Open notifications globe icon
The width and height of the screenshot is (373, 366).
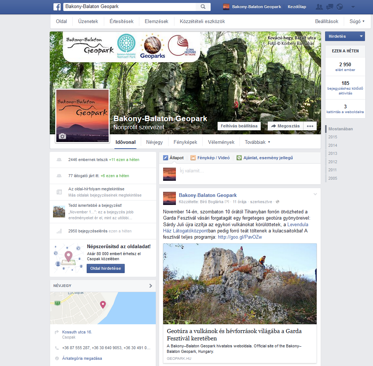tap(340, 7)
